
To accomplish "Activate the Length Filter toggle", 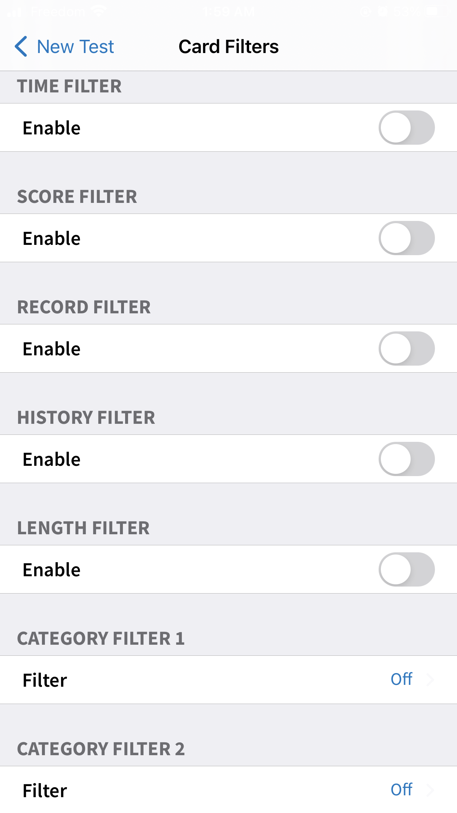I will click(x=407, y=570).
